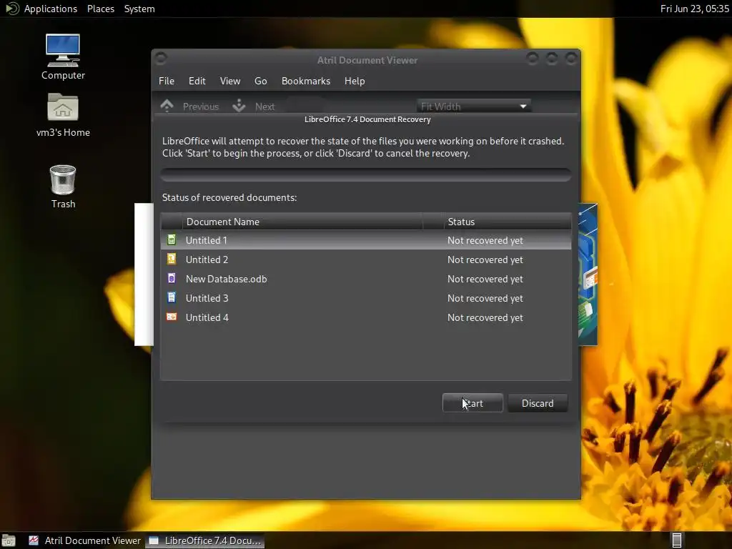This screenshot has width=732, height=549.
Task: Click the status 'Not recovered yet' for Untitled 4
Action: (x=485, y=317)
